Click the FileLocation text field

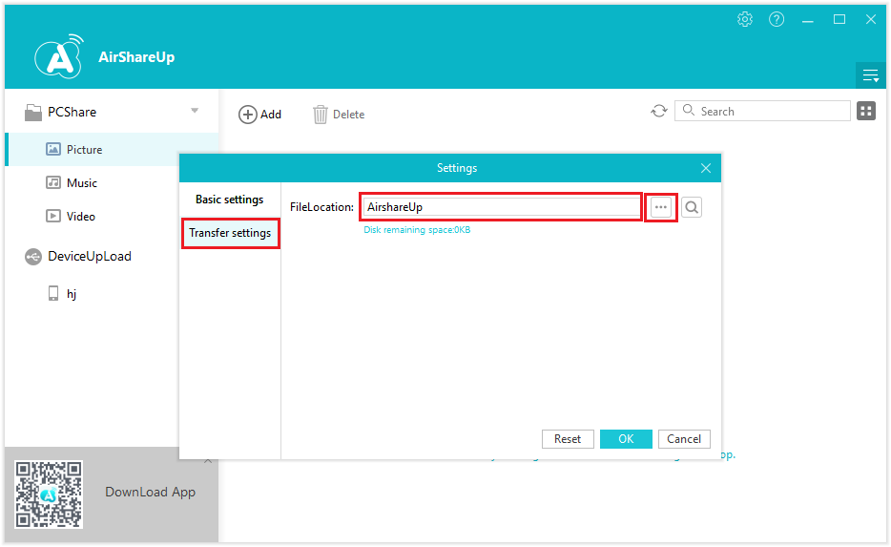pyautogui.click(x=501, y=207)
